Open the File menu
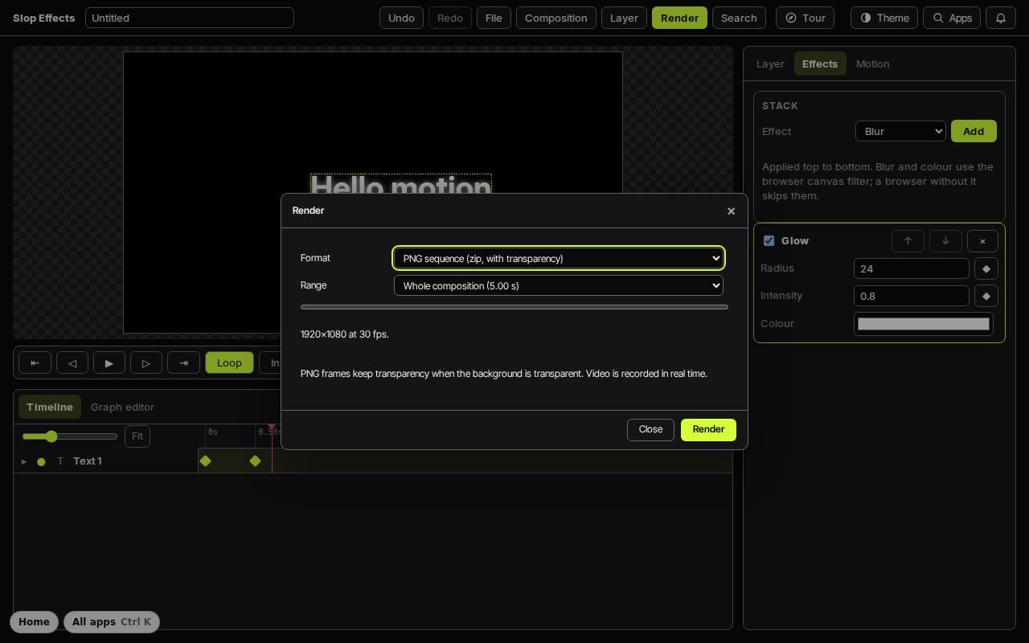 pyautogui.click(x=494, y=18)
